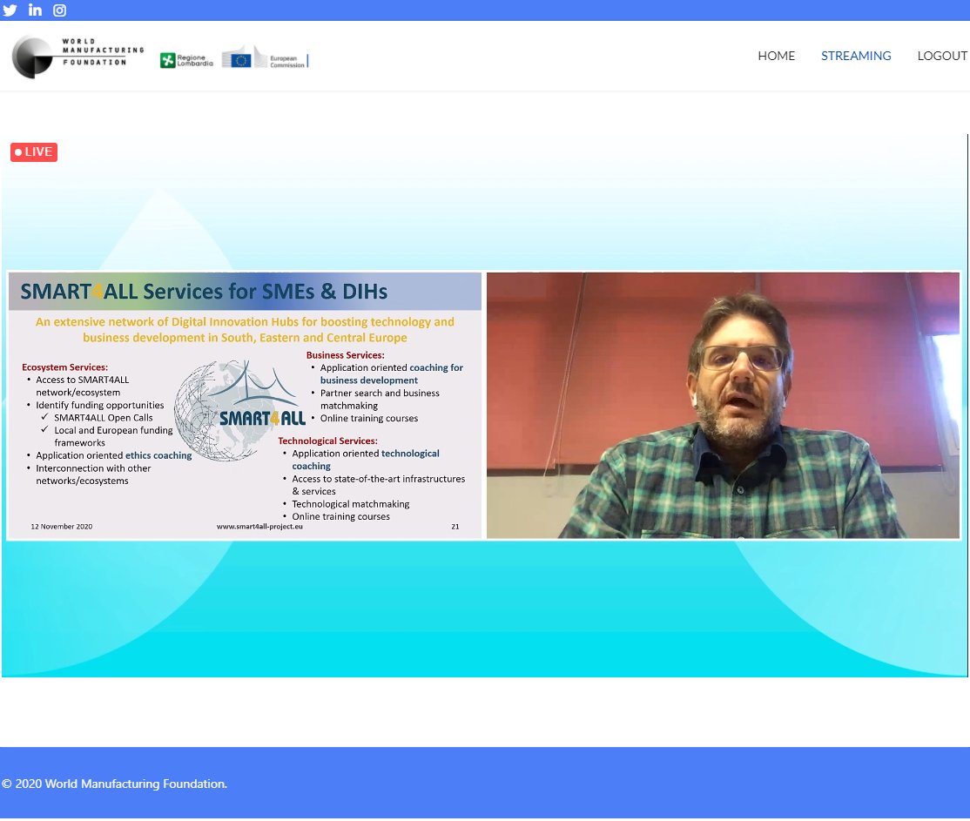The image size is (970, 821).
Task: Click the Ecosystem Services heading
Action: (x=65, y=367)
